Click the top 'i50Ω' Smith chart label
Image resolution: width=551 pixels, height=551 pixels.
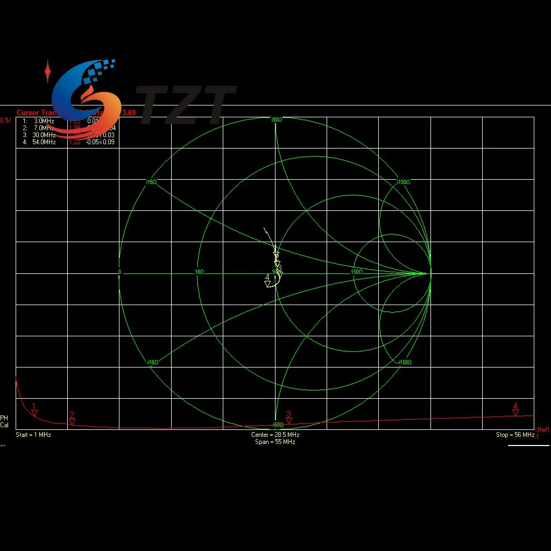click(277, 119)
